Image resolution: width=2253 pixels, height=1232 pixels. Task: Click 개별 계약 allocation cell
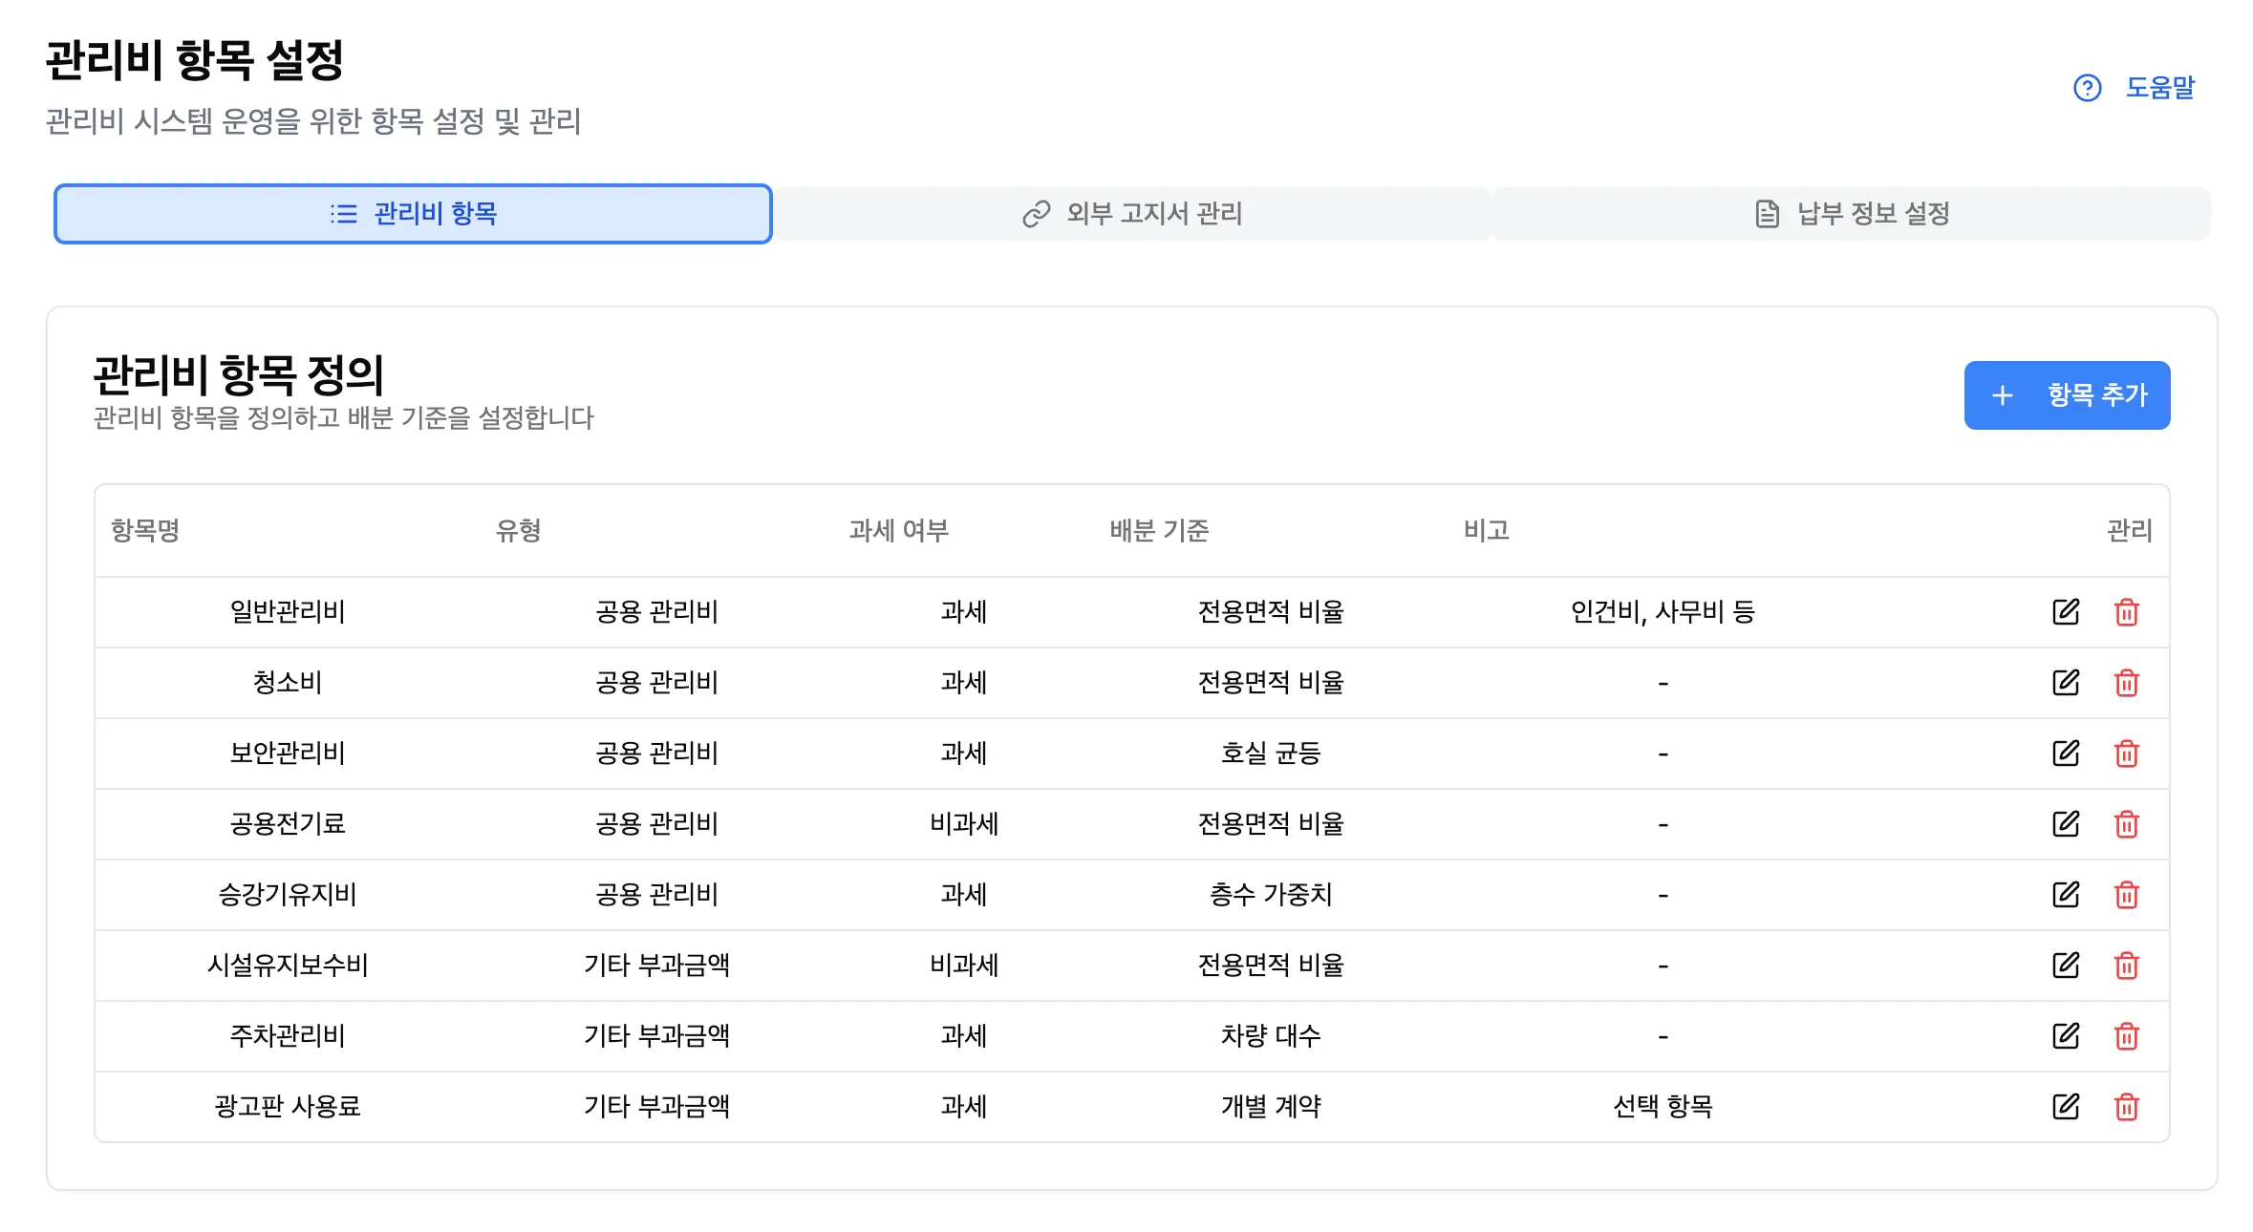tap(1271, 1106)
